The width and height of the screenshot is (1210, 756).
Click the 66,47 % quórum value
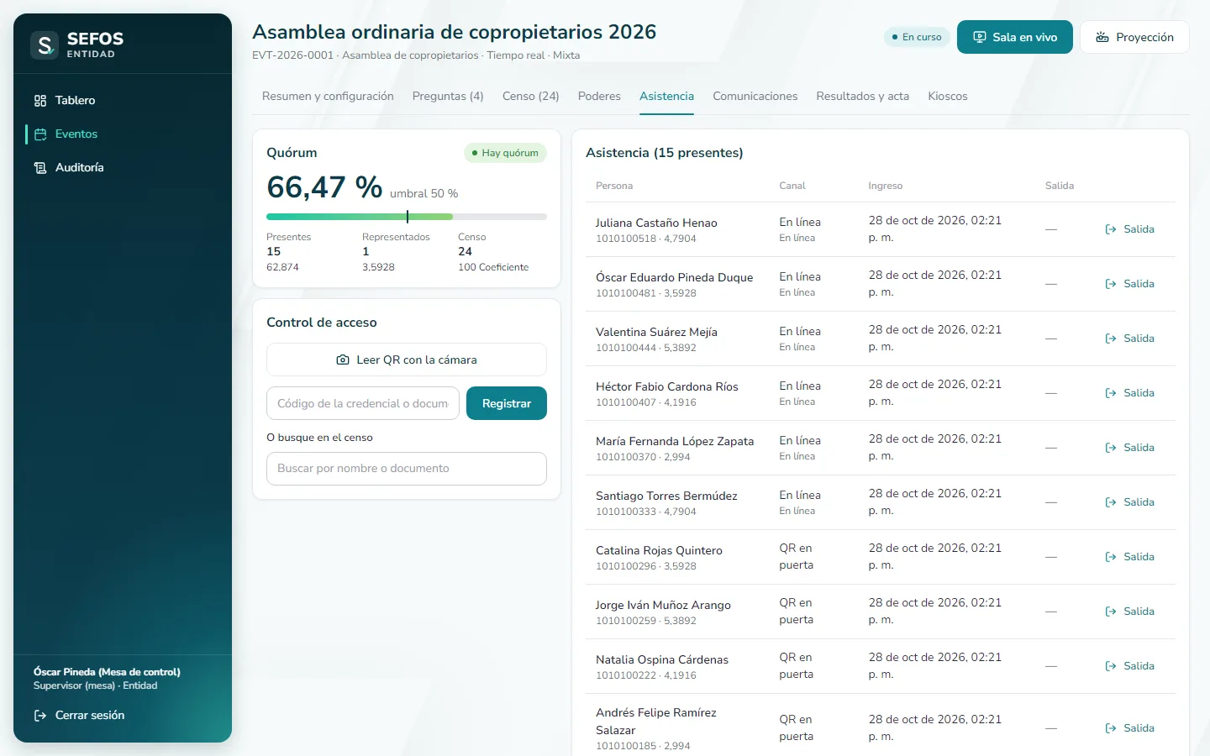click(324, 187)
